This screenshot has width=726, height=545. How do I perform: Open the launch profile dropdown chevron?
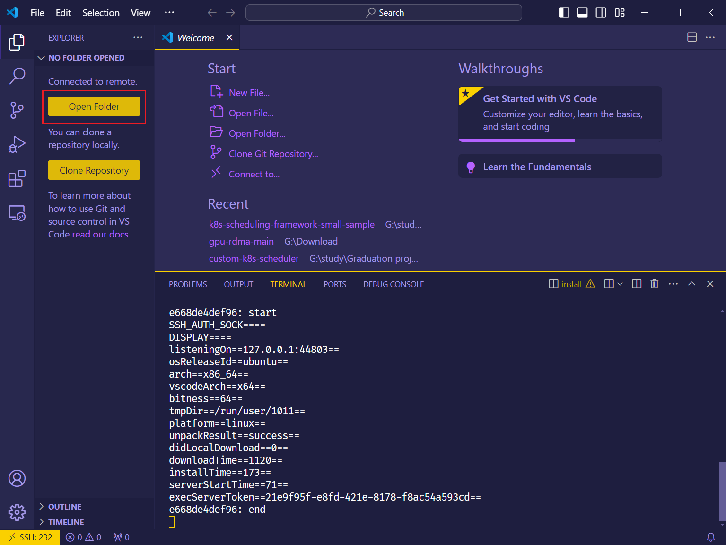point(620,284)
